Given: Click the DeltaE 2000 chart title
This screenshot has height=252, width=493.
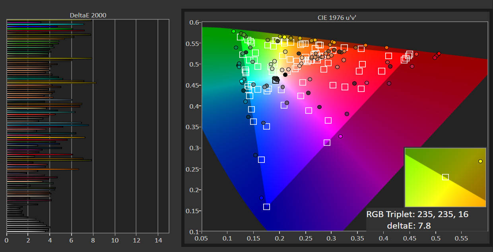Looking at the screenshot, I should pos(88,15).
